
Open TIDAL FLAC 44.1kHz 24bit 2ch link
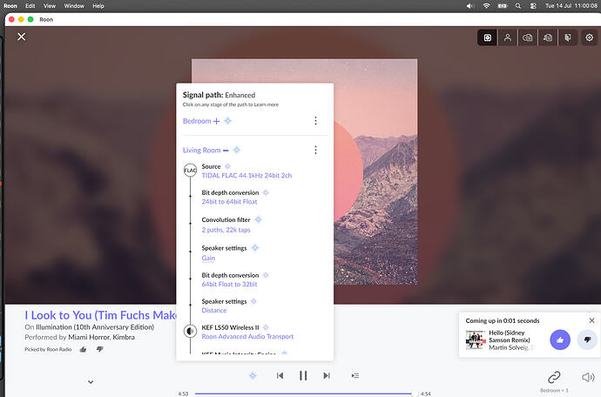click(246, 176)
